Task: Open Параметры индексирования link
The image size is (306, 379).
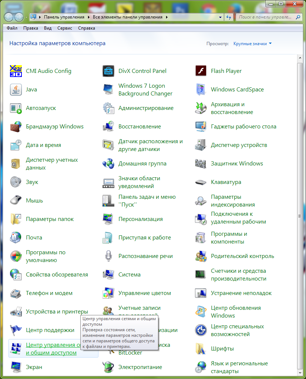Action: [233, 201]
